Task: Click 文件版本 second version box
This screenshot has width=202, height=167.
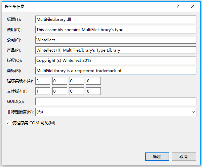Action: click(x=60, y=91)
